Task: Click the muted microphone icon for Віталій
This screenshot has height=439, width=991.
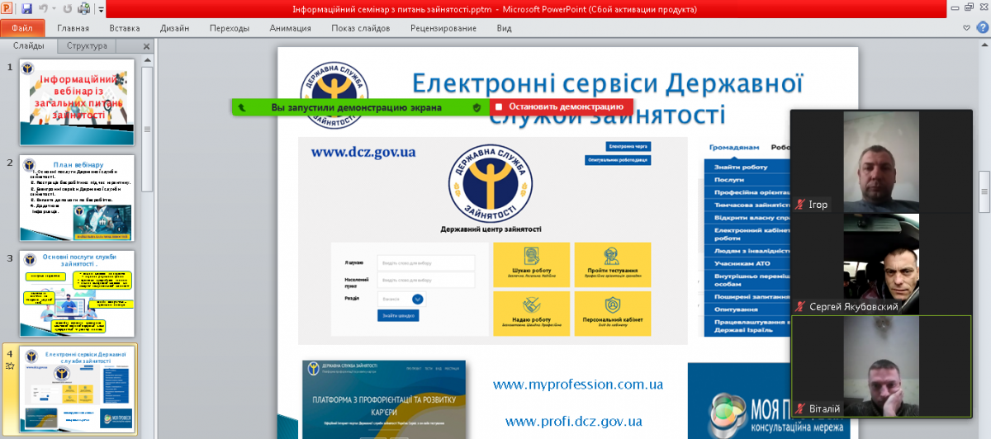Action: point(799,408)
